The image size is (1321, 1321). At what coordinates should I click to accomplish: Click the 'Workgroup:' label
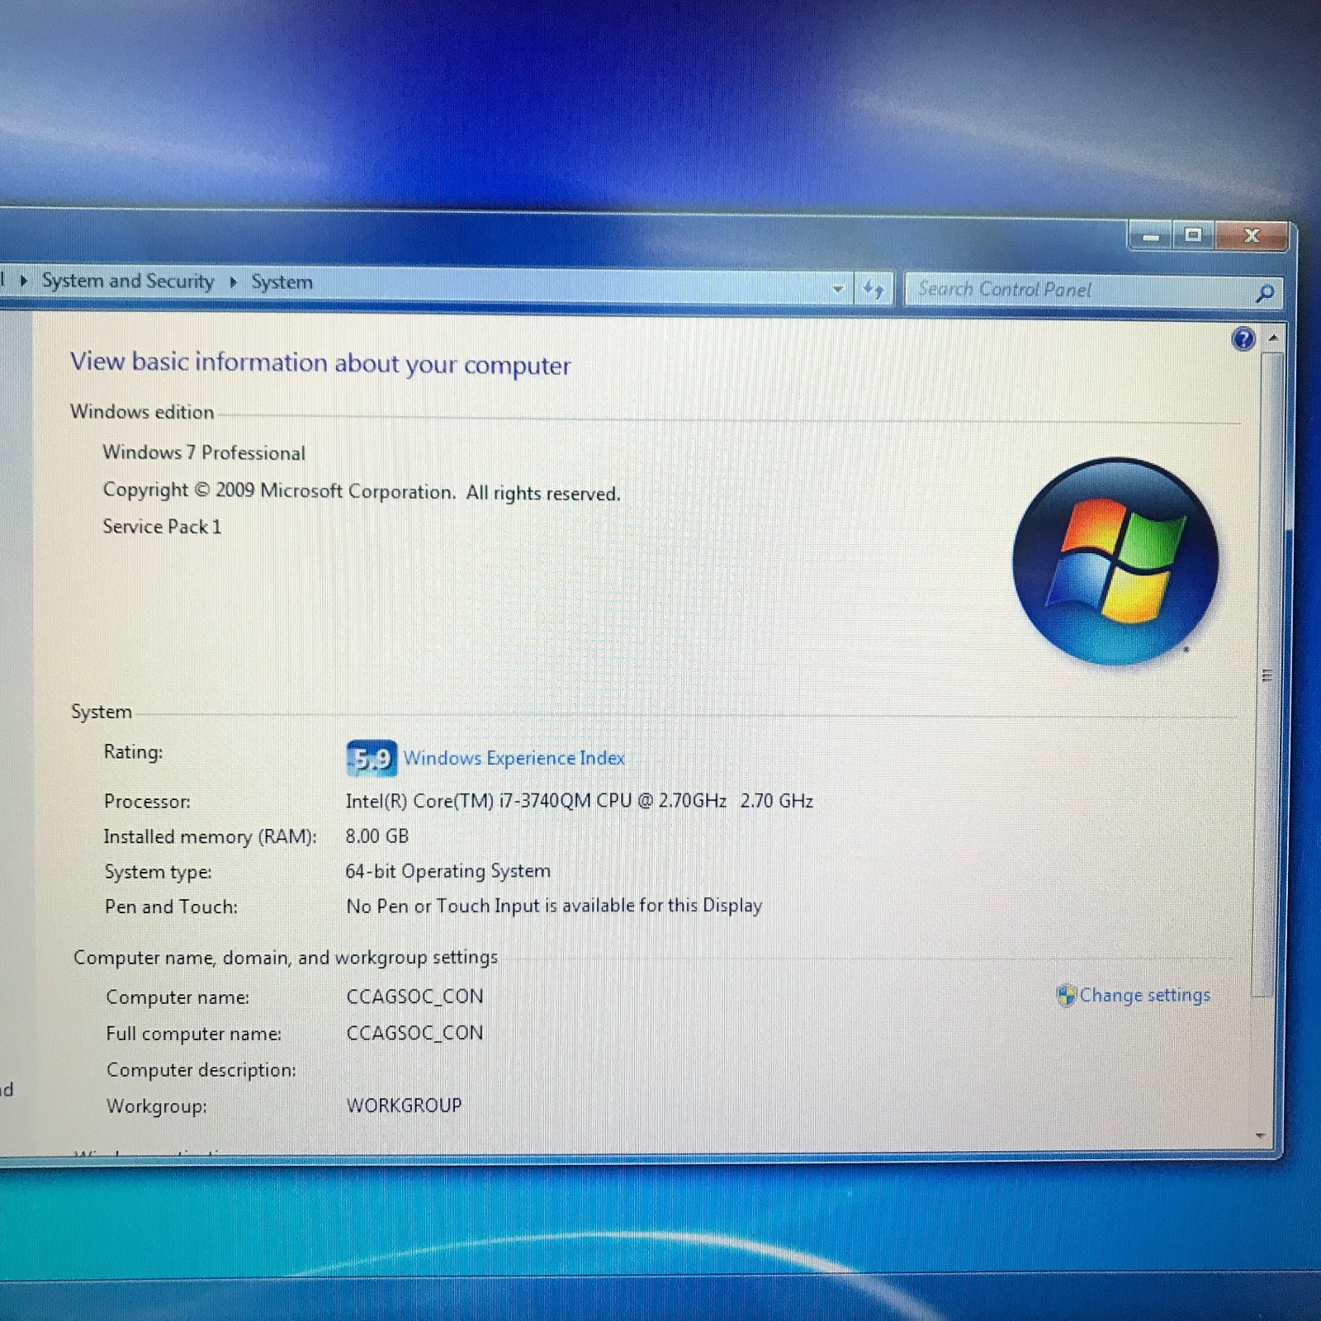point(157,1106)
